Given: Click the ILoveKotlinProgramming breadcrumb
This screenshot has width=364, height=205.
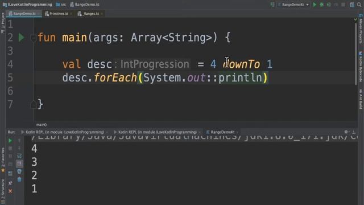Looking at the screenshot, I should (27, 5).
